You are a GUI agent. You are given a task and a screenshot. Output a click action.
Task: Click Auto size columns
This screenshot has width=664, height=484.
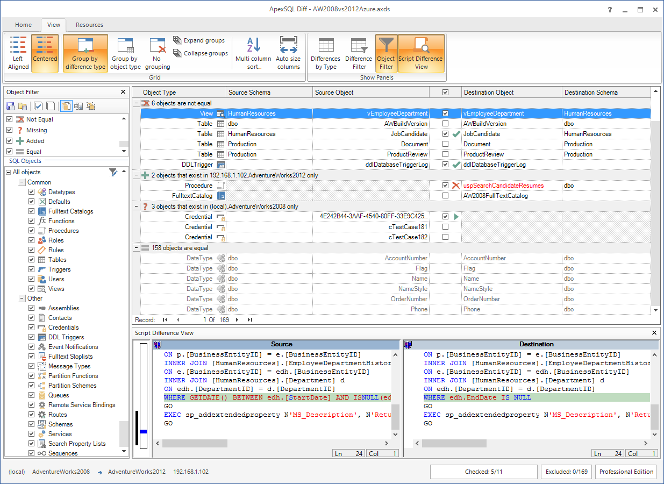tap(288, 53)
